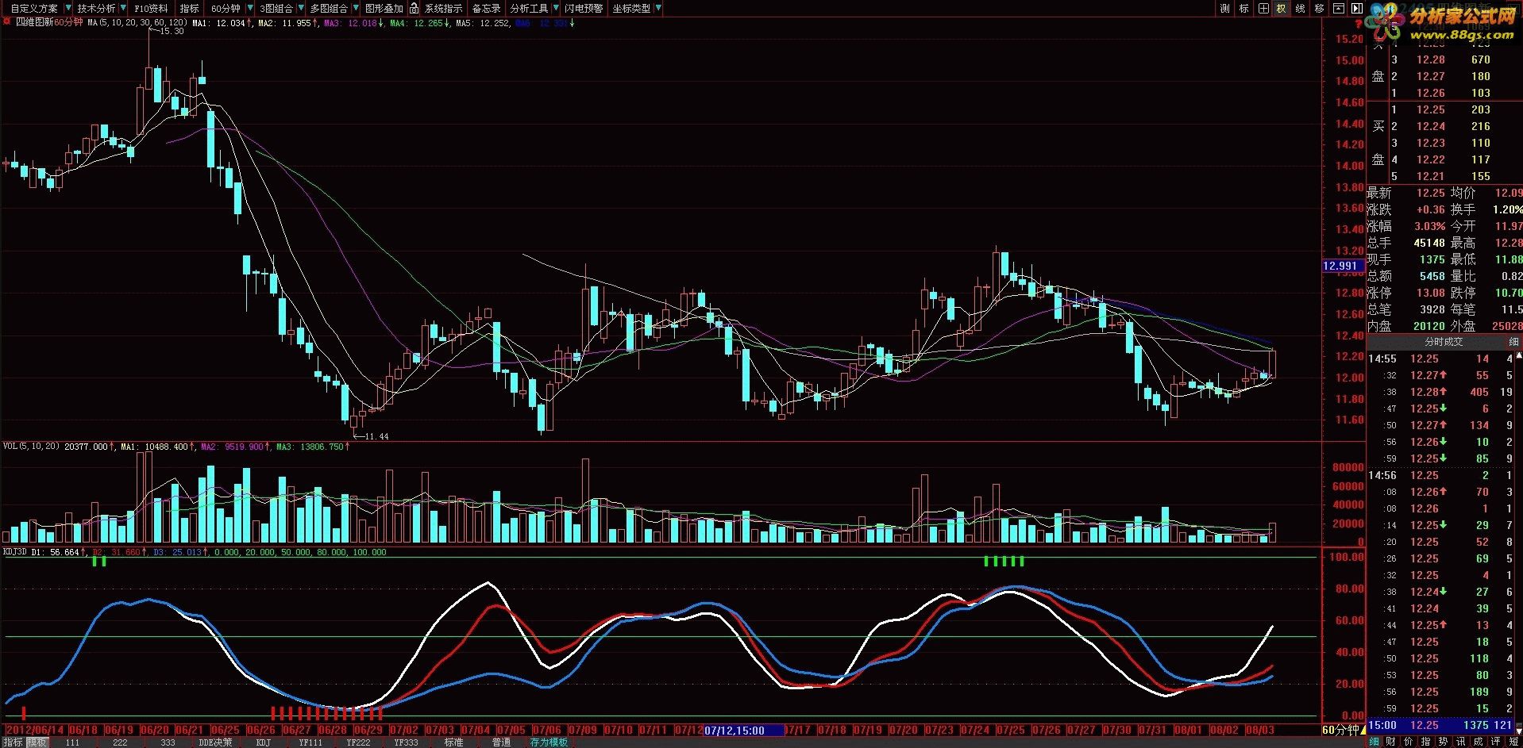Switch to the KDJ tab
1523x748 pixels.
[x=263, y=742]
